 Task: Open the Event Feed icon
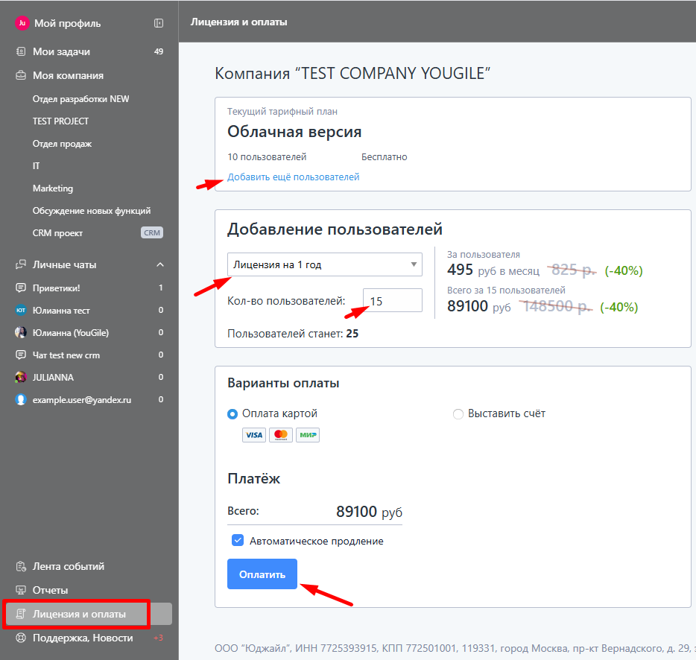(x=21, y=567)
